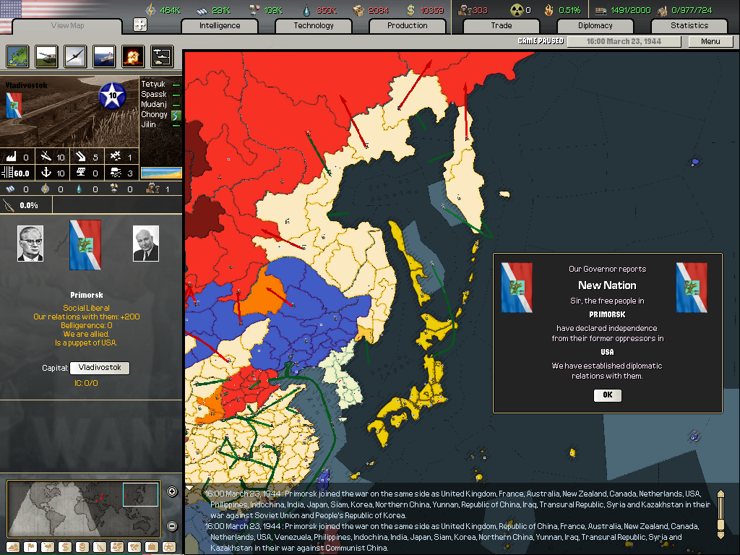The width and height of the screenshot is (740, 555).
Task: Click the political flag map mode icon
Action: pos(30,547)
